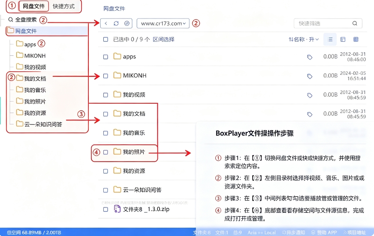The height and width of the screenshot is (236, 374).
Task: Click folder icon of 我的照片 in file list
Action: [117, 152]
